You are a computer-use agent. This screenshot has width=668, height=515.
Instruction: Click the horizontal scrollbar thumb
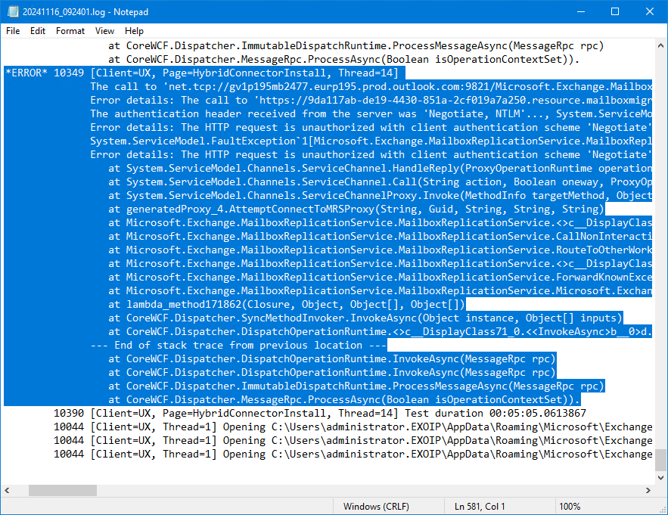[63, 490]
